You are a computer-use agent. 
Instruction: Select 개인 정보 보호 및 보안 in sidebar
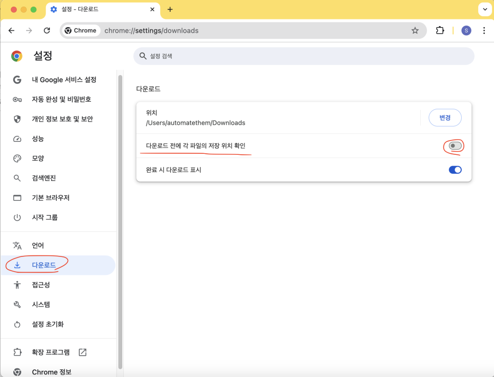pos(62,119)
